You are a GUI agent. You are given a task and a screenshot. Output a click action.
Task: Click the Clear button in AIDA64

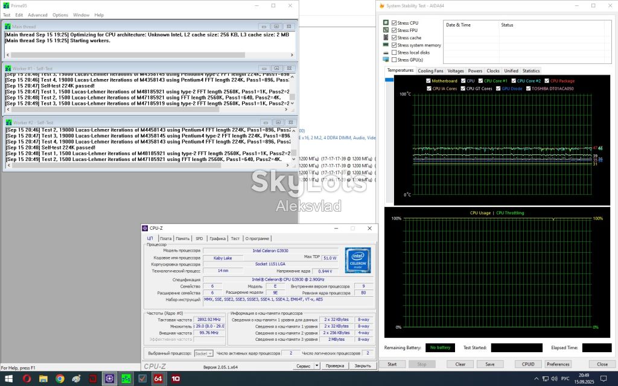460,364
